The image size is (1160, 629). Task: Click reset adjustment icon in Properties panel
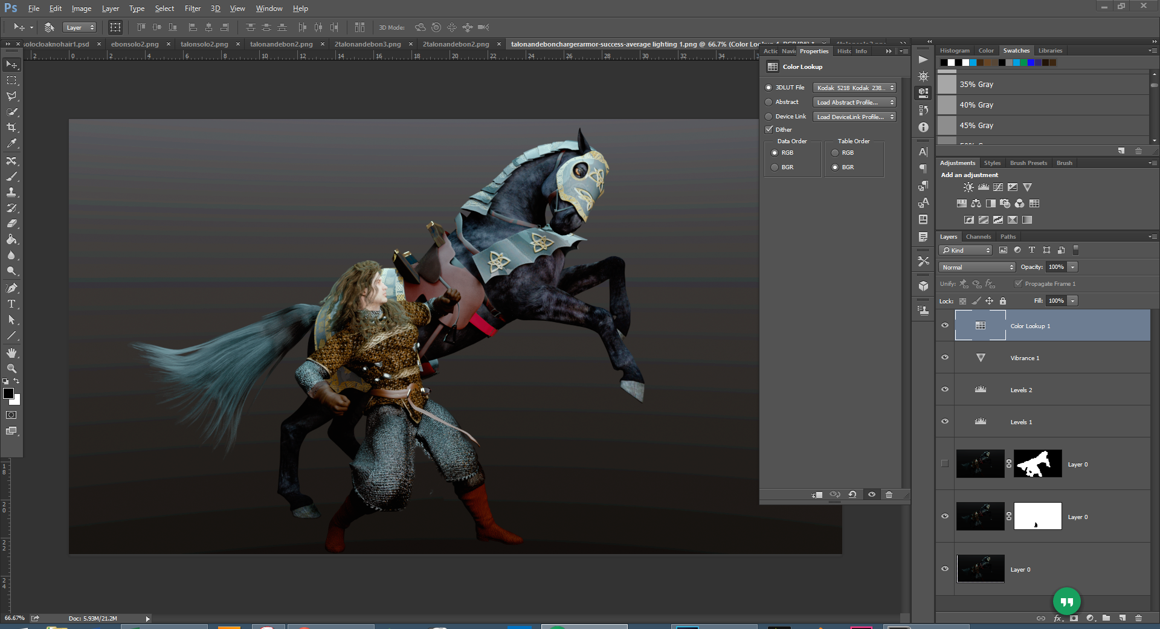[x=852, y=494]
